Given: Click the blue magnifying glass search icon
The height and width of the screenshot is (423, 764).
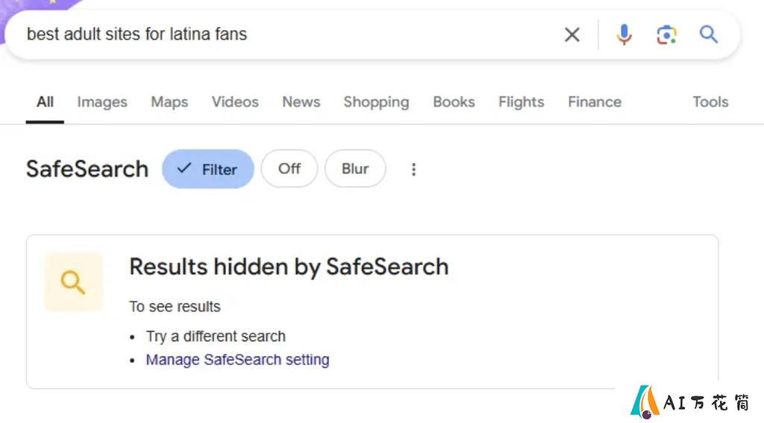Looking at the screenshot, I should pos(709,34).
